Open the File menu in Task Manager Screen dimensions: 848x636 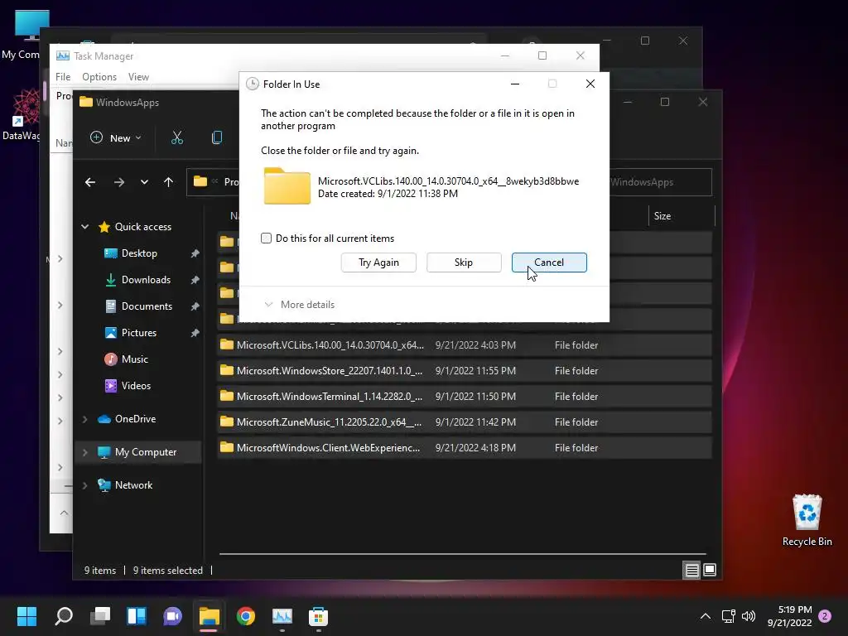pyautogui.click(x=63, y=77)
